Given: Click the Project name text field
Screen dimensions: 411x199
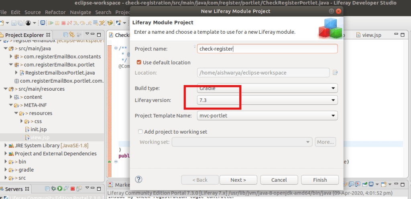Looking at the screenshot, I should (267, 49).
